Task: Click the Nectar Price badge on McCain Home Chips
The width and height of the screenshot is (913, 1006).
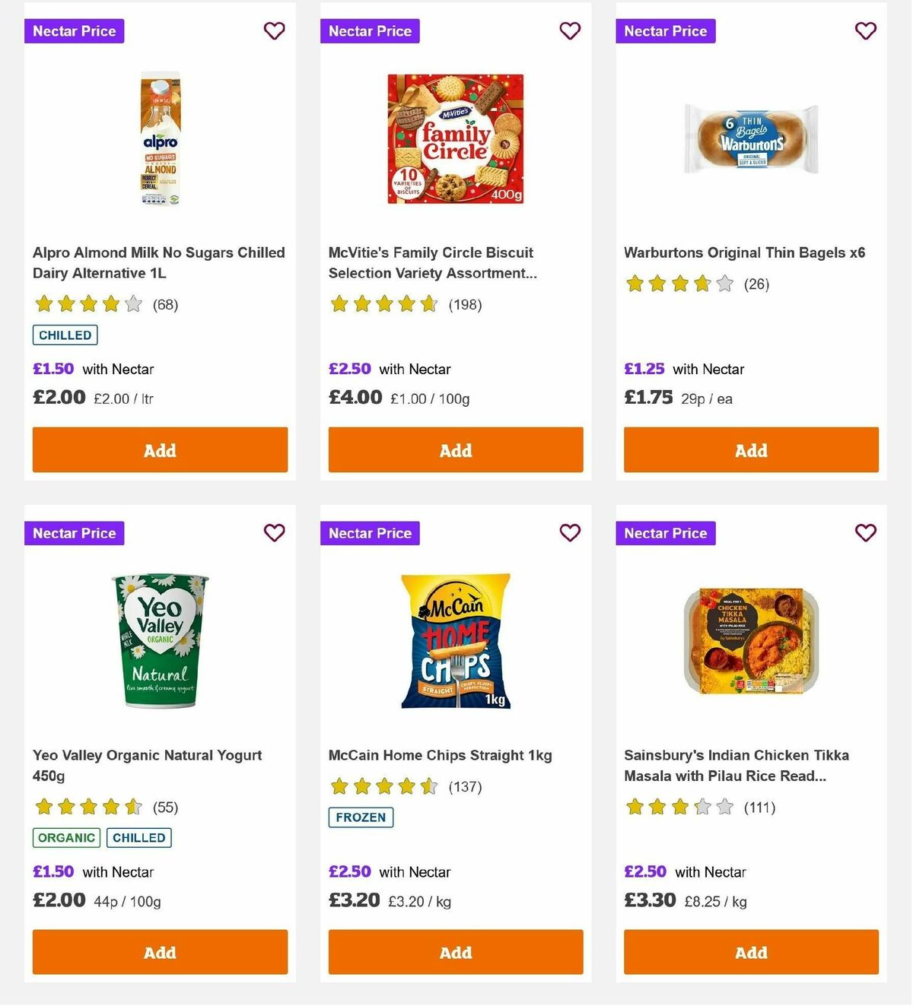Action: (370, 533)
